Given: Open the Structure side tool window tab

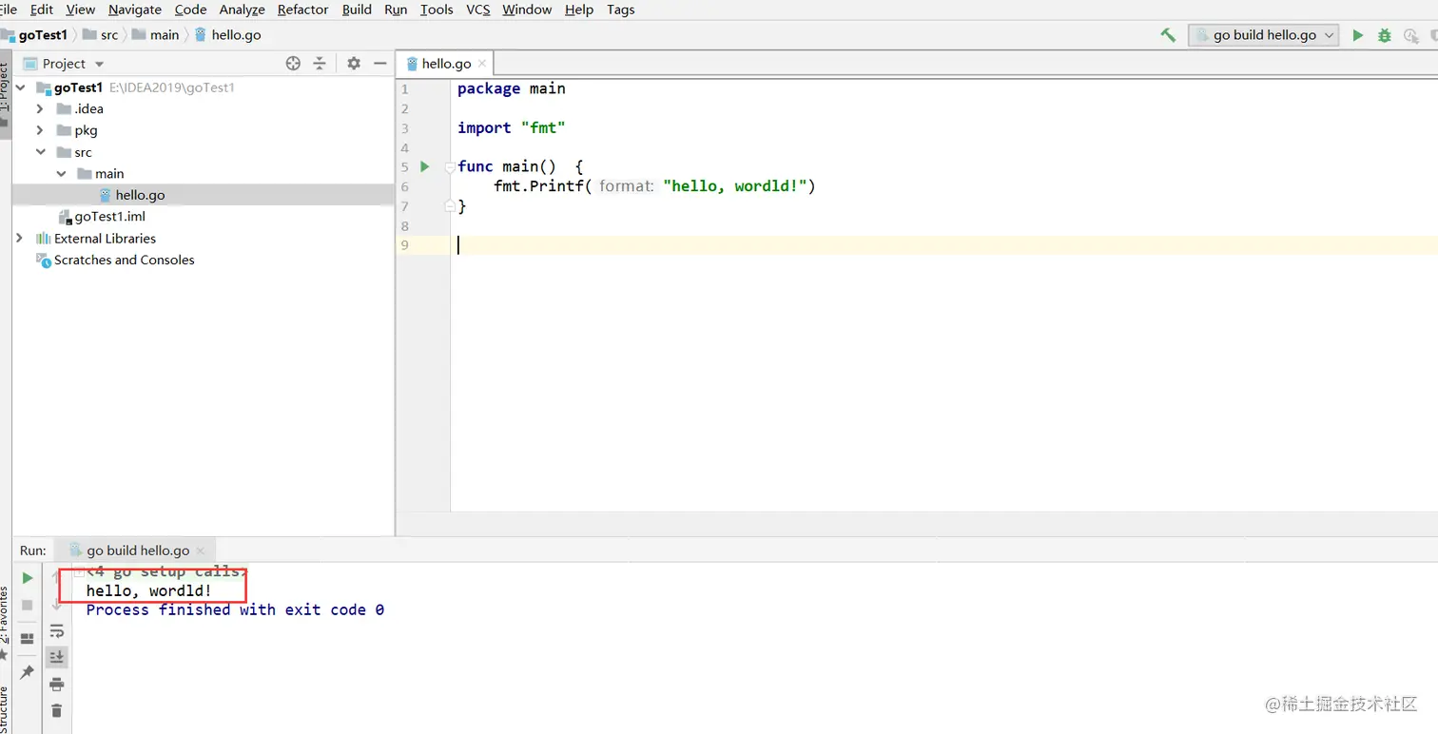Looking at the screenshot, I should click(5, 708).
